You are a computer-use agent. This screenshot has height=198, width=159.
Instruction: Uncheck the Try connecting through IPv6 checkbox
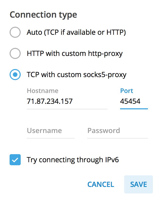point(15,160)
